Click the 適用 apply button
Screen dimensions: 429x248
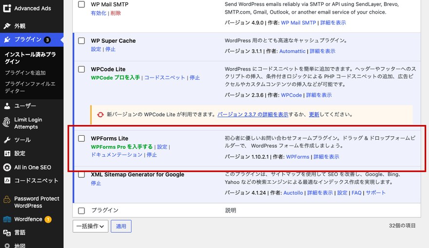121,226
